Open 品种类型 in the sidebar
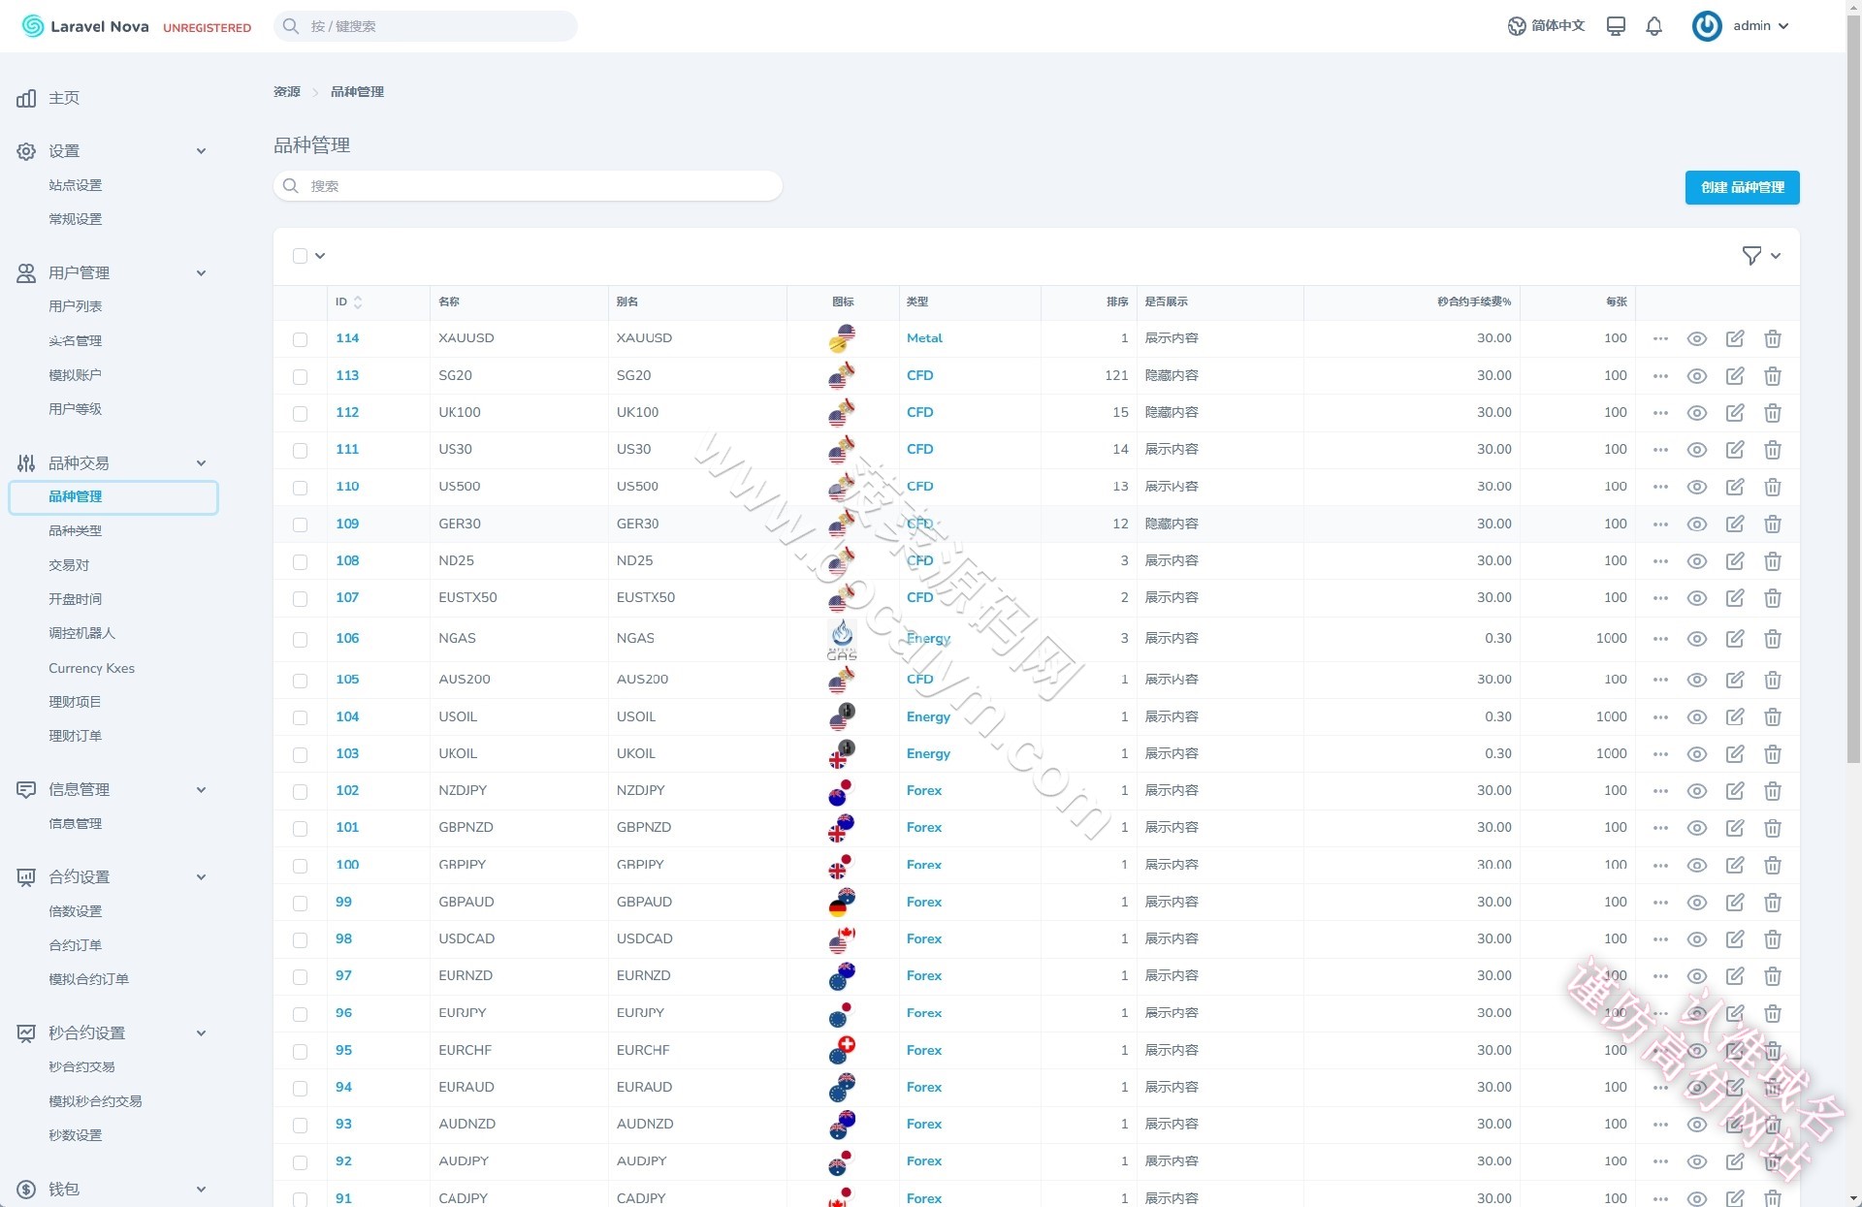Screen dimensions: 1862x1207 click(75, 530)
